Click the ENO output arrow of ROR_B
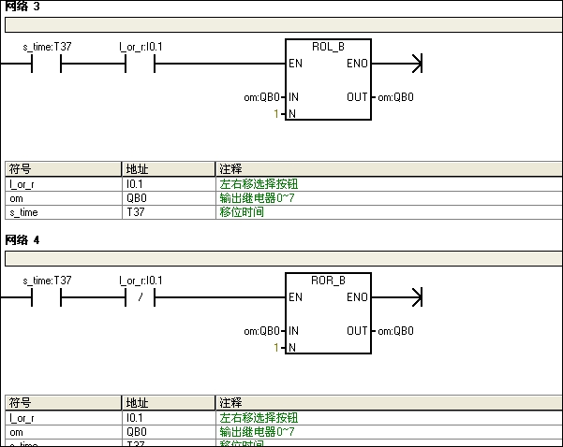Viewport: 563px width, 447px height. 416,297
